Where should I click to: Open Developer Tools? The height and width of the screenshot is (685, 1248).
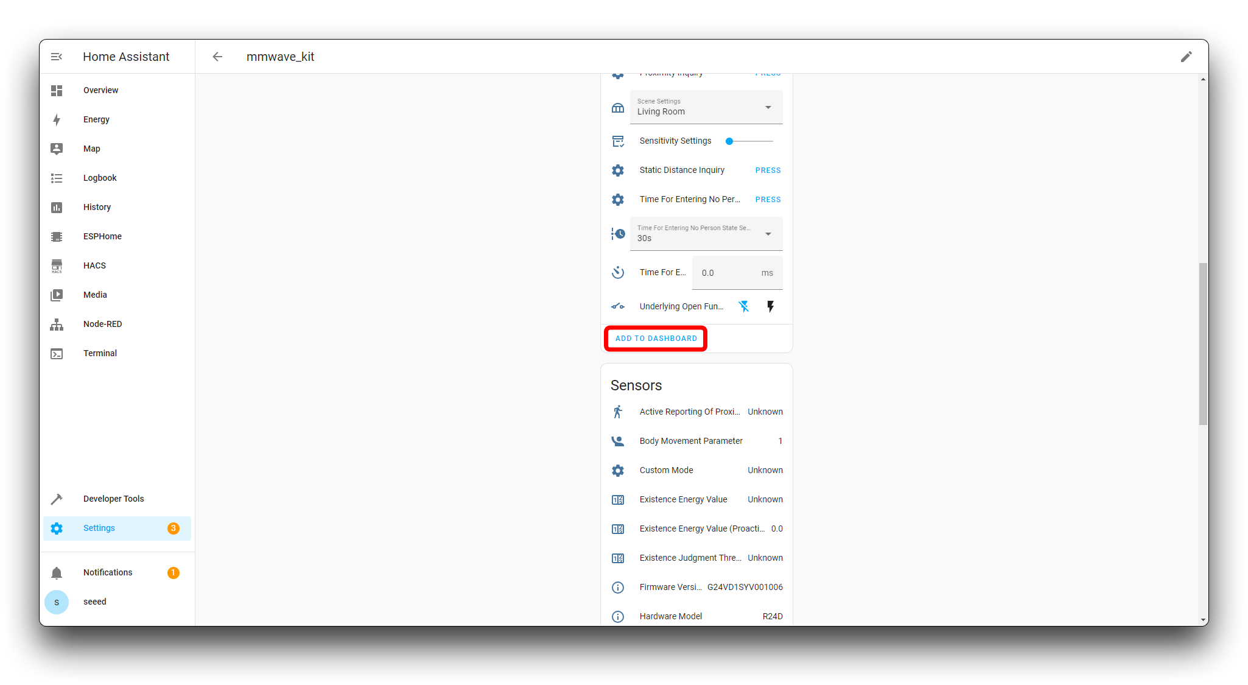pyautogui.click(x=113, y=499)
